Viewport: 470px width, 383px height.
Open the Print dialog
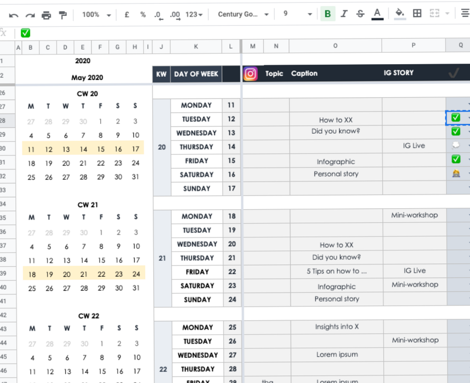(46, 14)
